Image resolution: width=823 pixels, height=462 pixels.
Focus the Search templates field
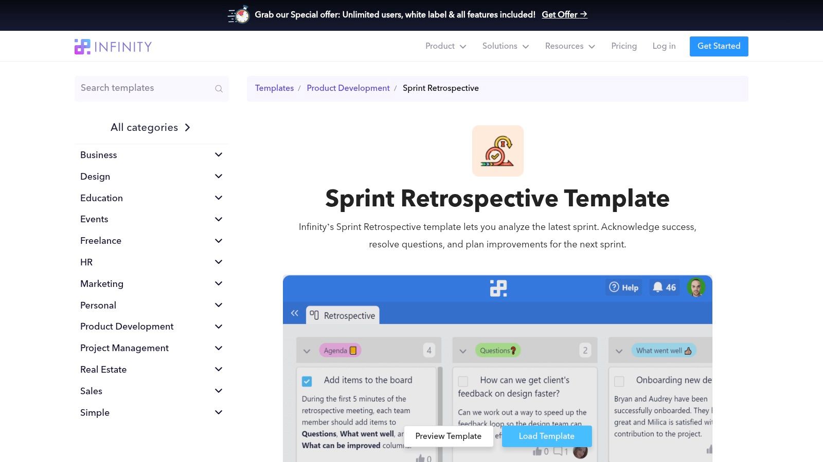pos(152,88)
